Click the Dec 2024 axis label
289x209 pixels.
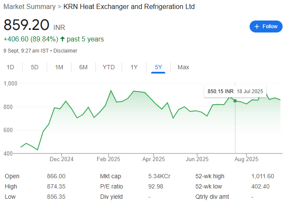[x=61, y=159]
